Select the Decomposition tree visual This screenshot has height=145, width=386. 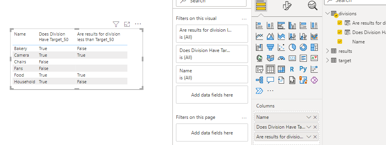coord(259,80)
